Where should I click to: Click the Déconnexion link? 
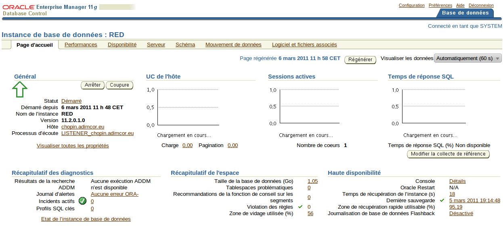point(481,5)
